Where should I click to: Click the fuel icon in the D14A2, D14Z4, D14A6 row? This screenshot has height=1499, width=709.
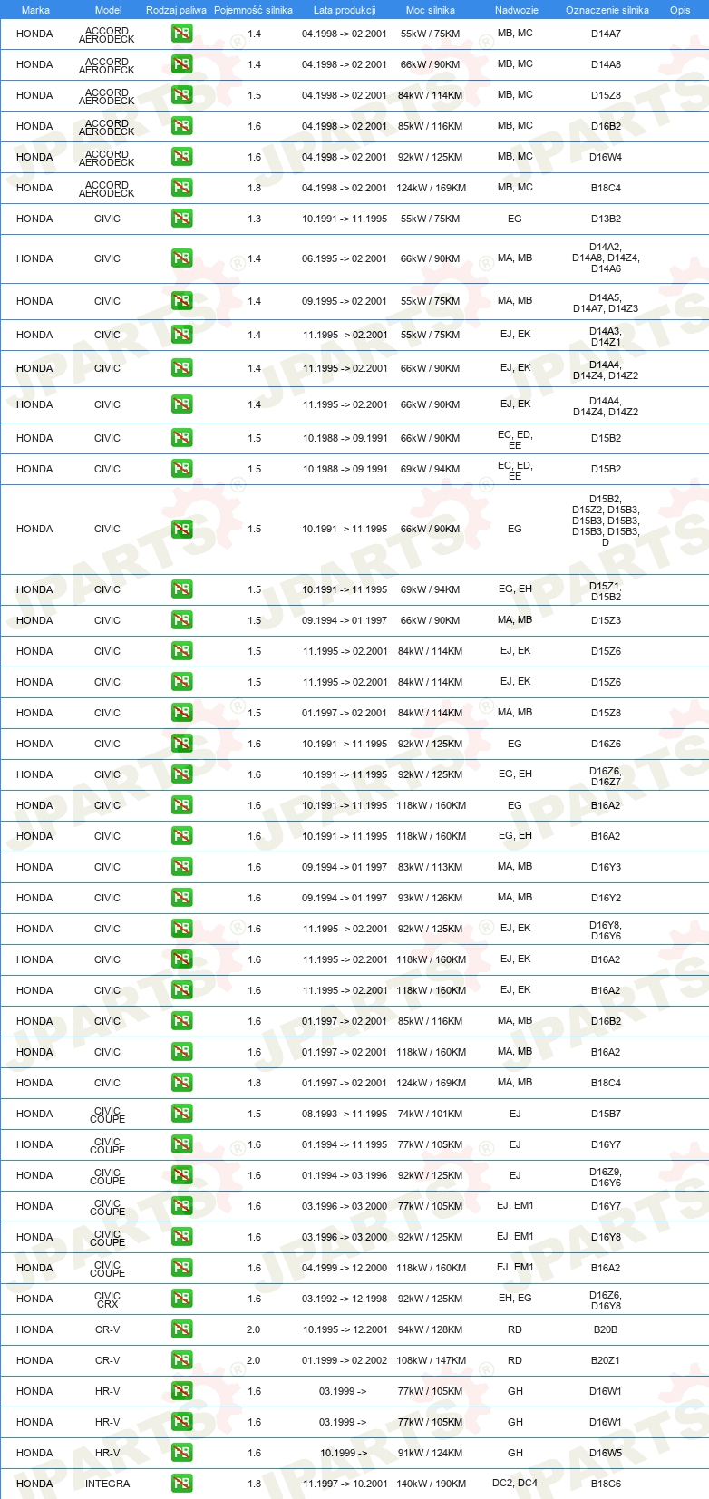(181, 258)
